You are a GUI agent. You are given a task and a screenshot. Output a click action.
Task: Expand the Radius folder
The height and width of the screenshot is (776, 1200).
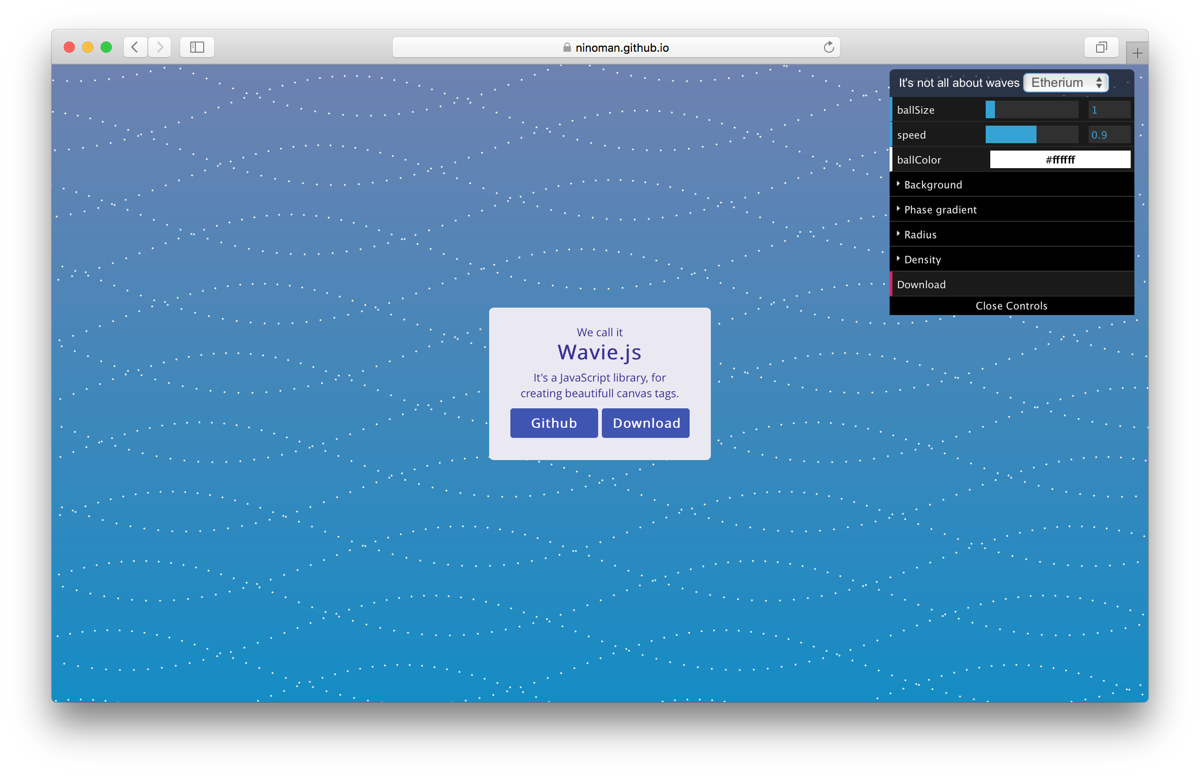[x=920, y=235]
